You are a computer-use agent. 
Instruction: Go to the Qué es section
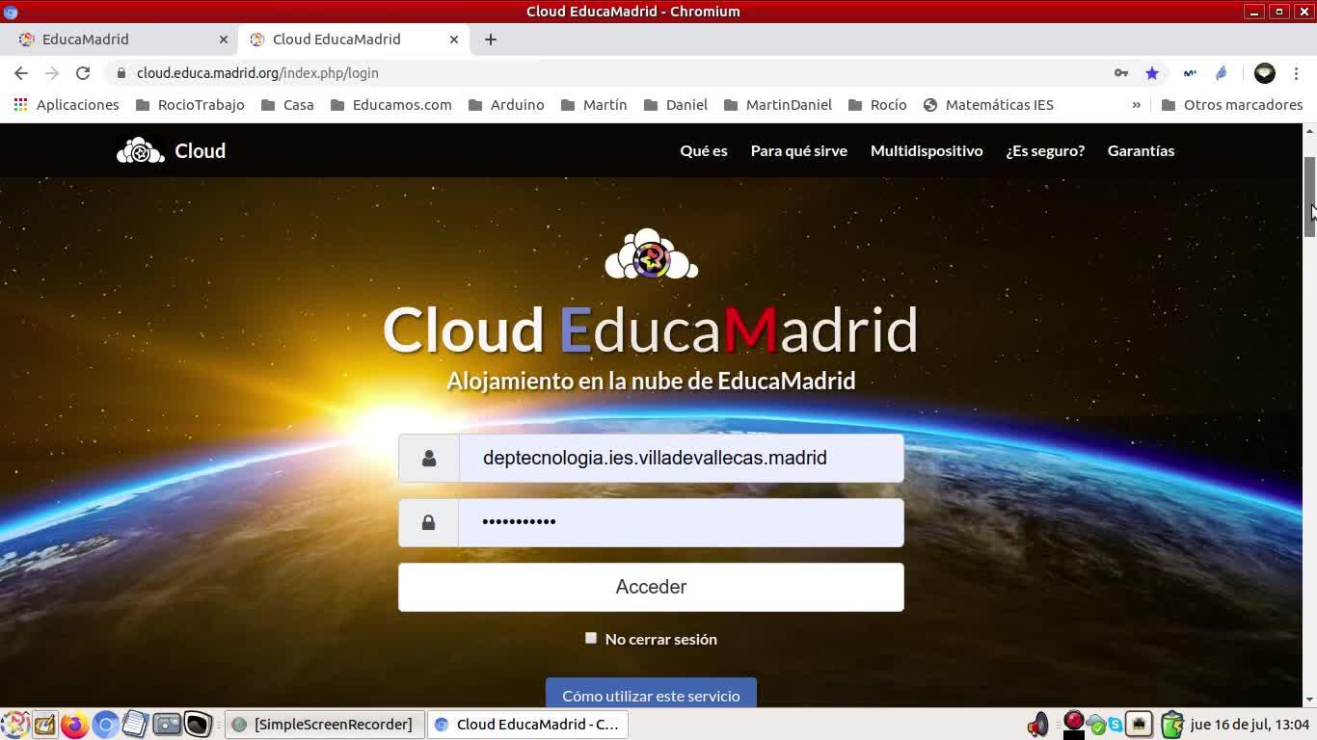tap(704, 151)
